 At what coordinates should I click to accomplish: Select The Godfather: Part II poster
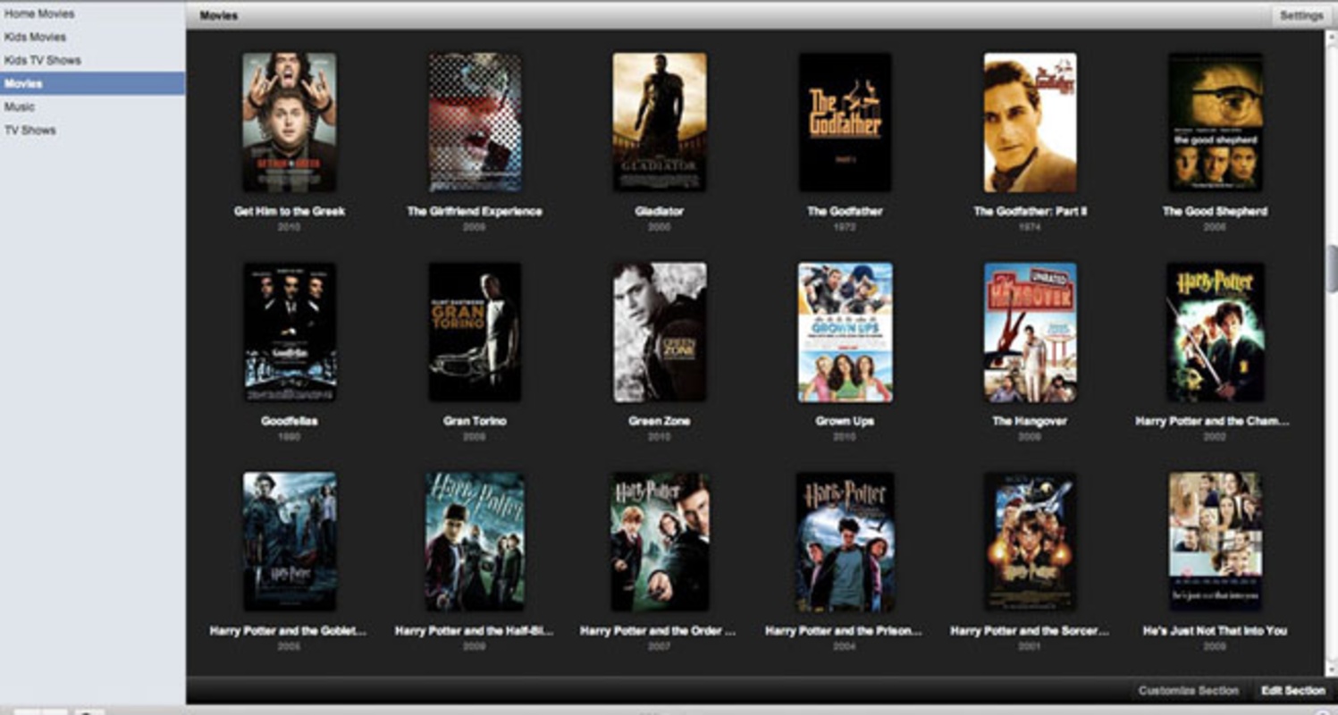pyautogui.click(x=1030, y=122)
